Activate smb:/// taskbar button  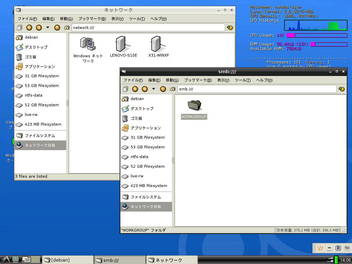coord(120,260)
